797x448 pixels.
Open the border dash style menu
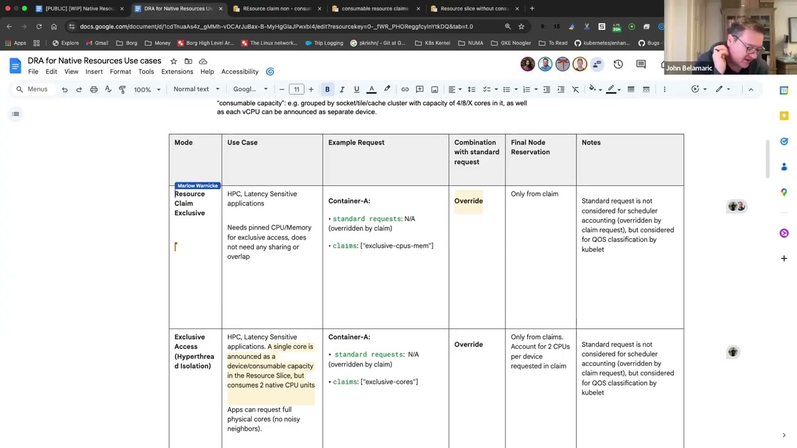tap(646, 90)
